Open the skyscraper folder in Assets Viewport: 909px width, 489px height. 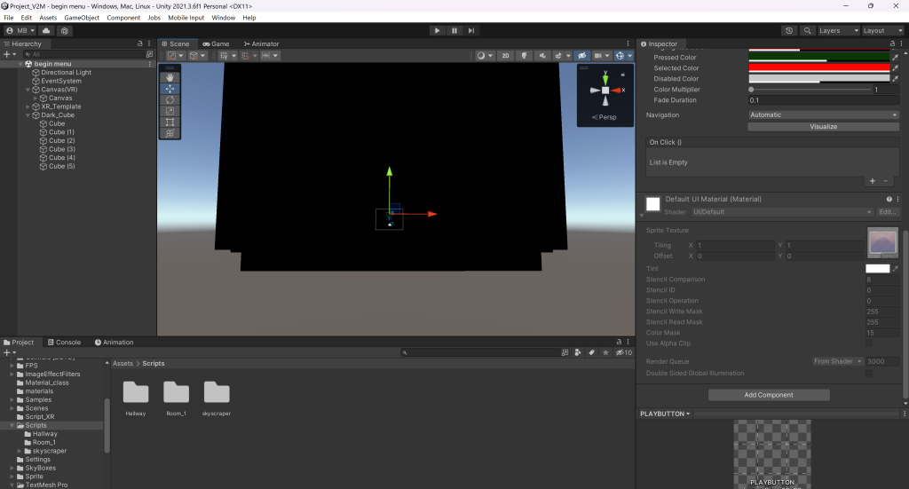[217, 398]
